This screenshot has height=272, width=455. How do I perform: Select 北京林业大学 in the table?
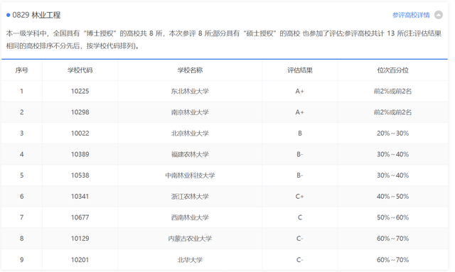click(x=190, y=134)
